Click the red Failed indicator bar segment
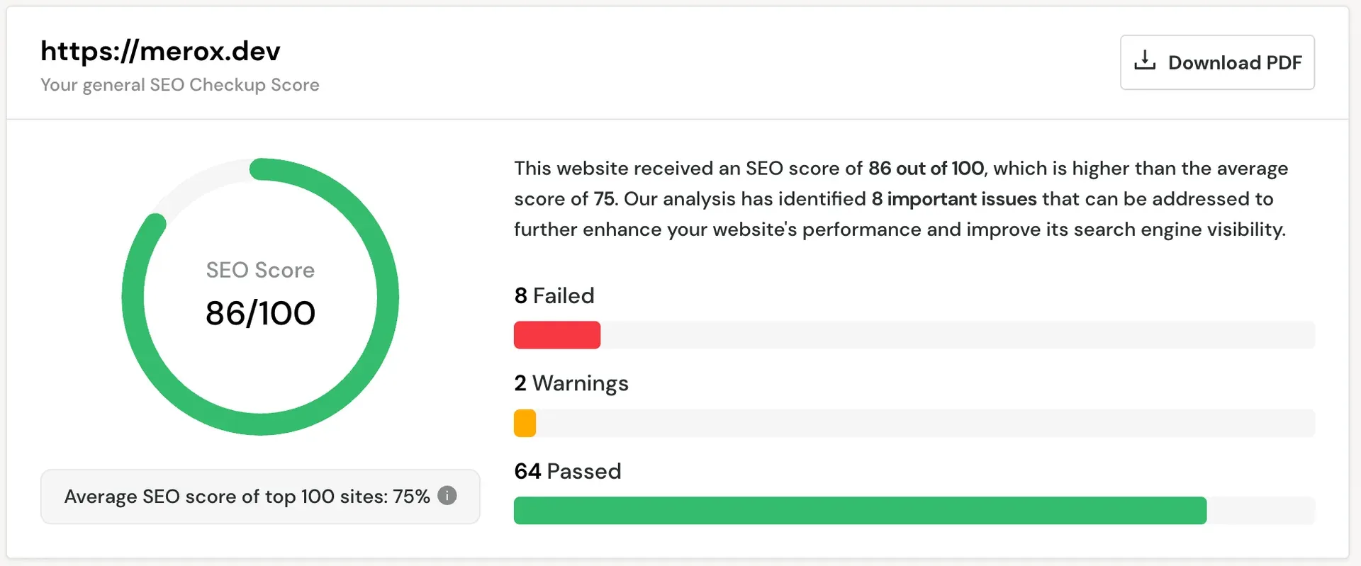Image resolution: width=1361 pixels, height=566 pixels. click(x=556, y=334)
